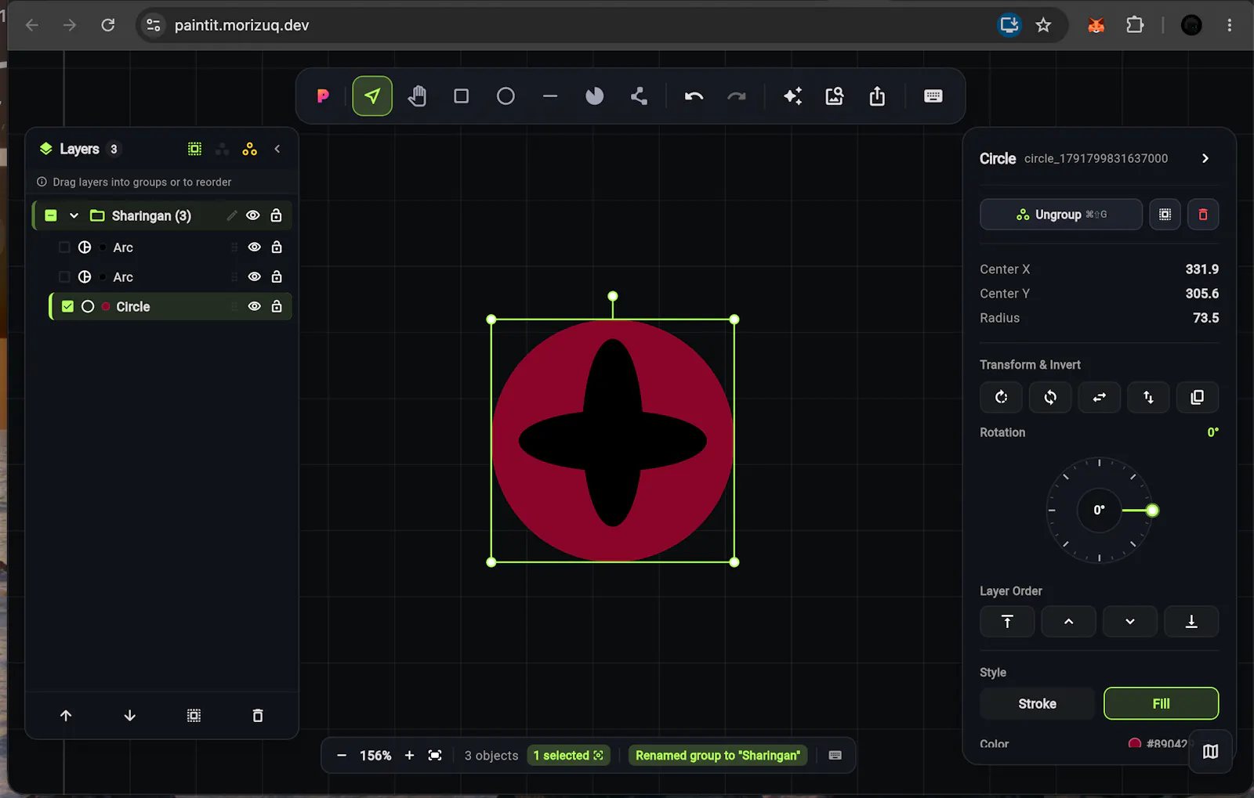Expand the Circle properties panel chevron

(x=1205, y=158)
